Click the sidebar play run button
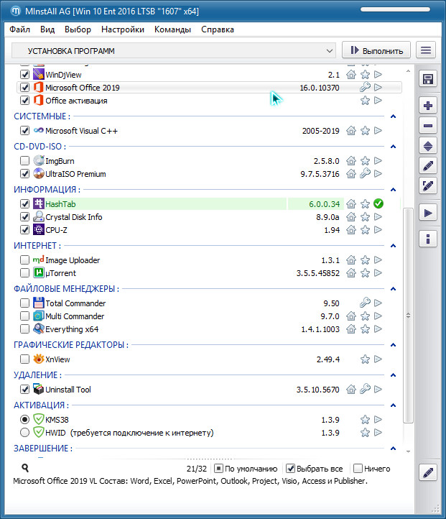The image size is (446, 519). (428, 213)
